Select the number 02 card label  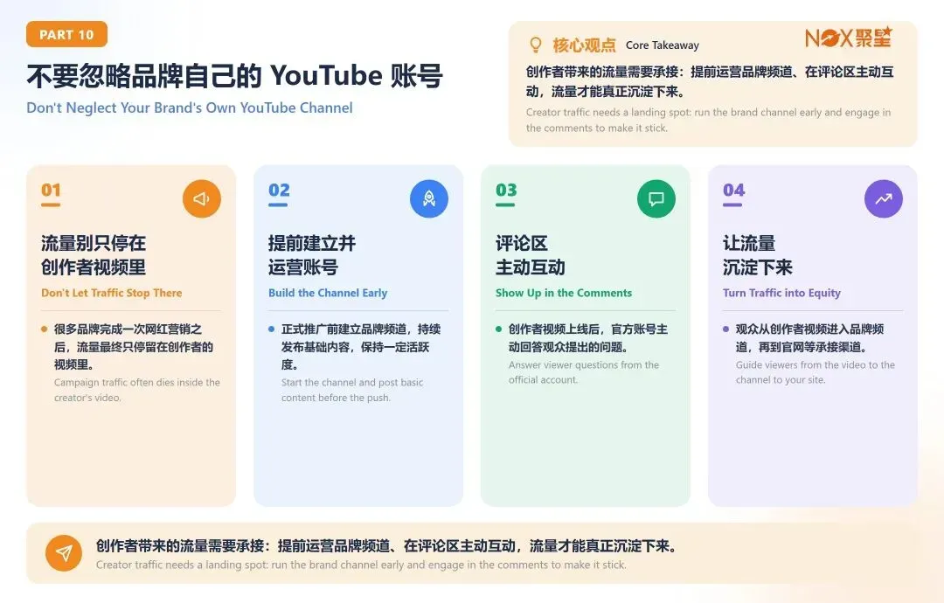click(x=279, y=191)
